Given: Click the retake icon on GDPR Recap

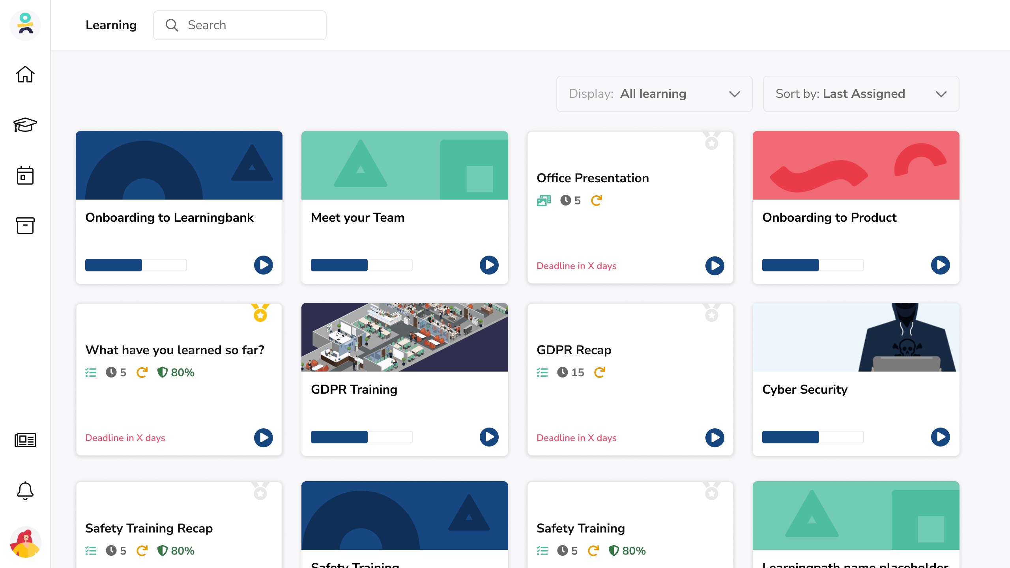Looking at the screenshot, I should [x=600, y=372].
